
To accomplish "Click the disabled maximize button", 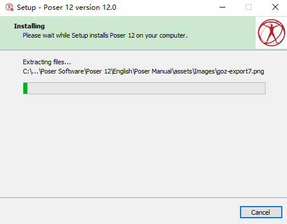I will [x=249, y=8].
